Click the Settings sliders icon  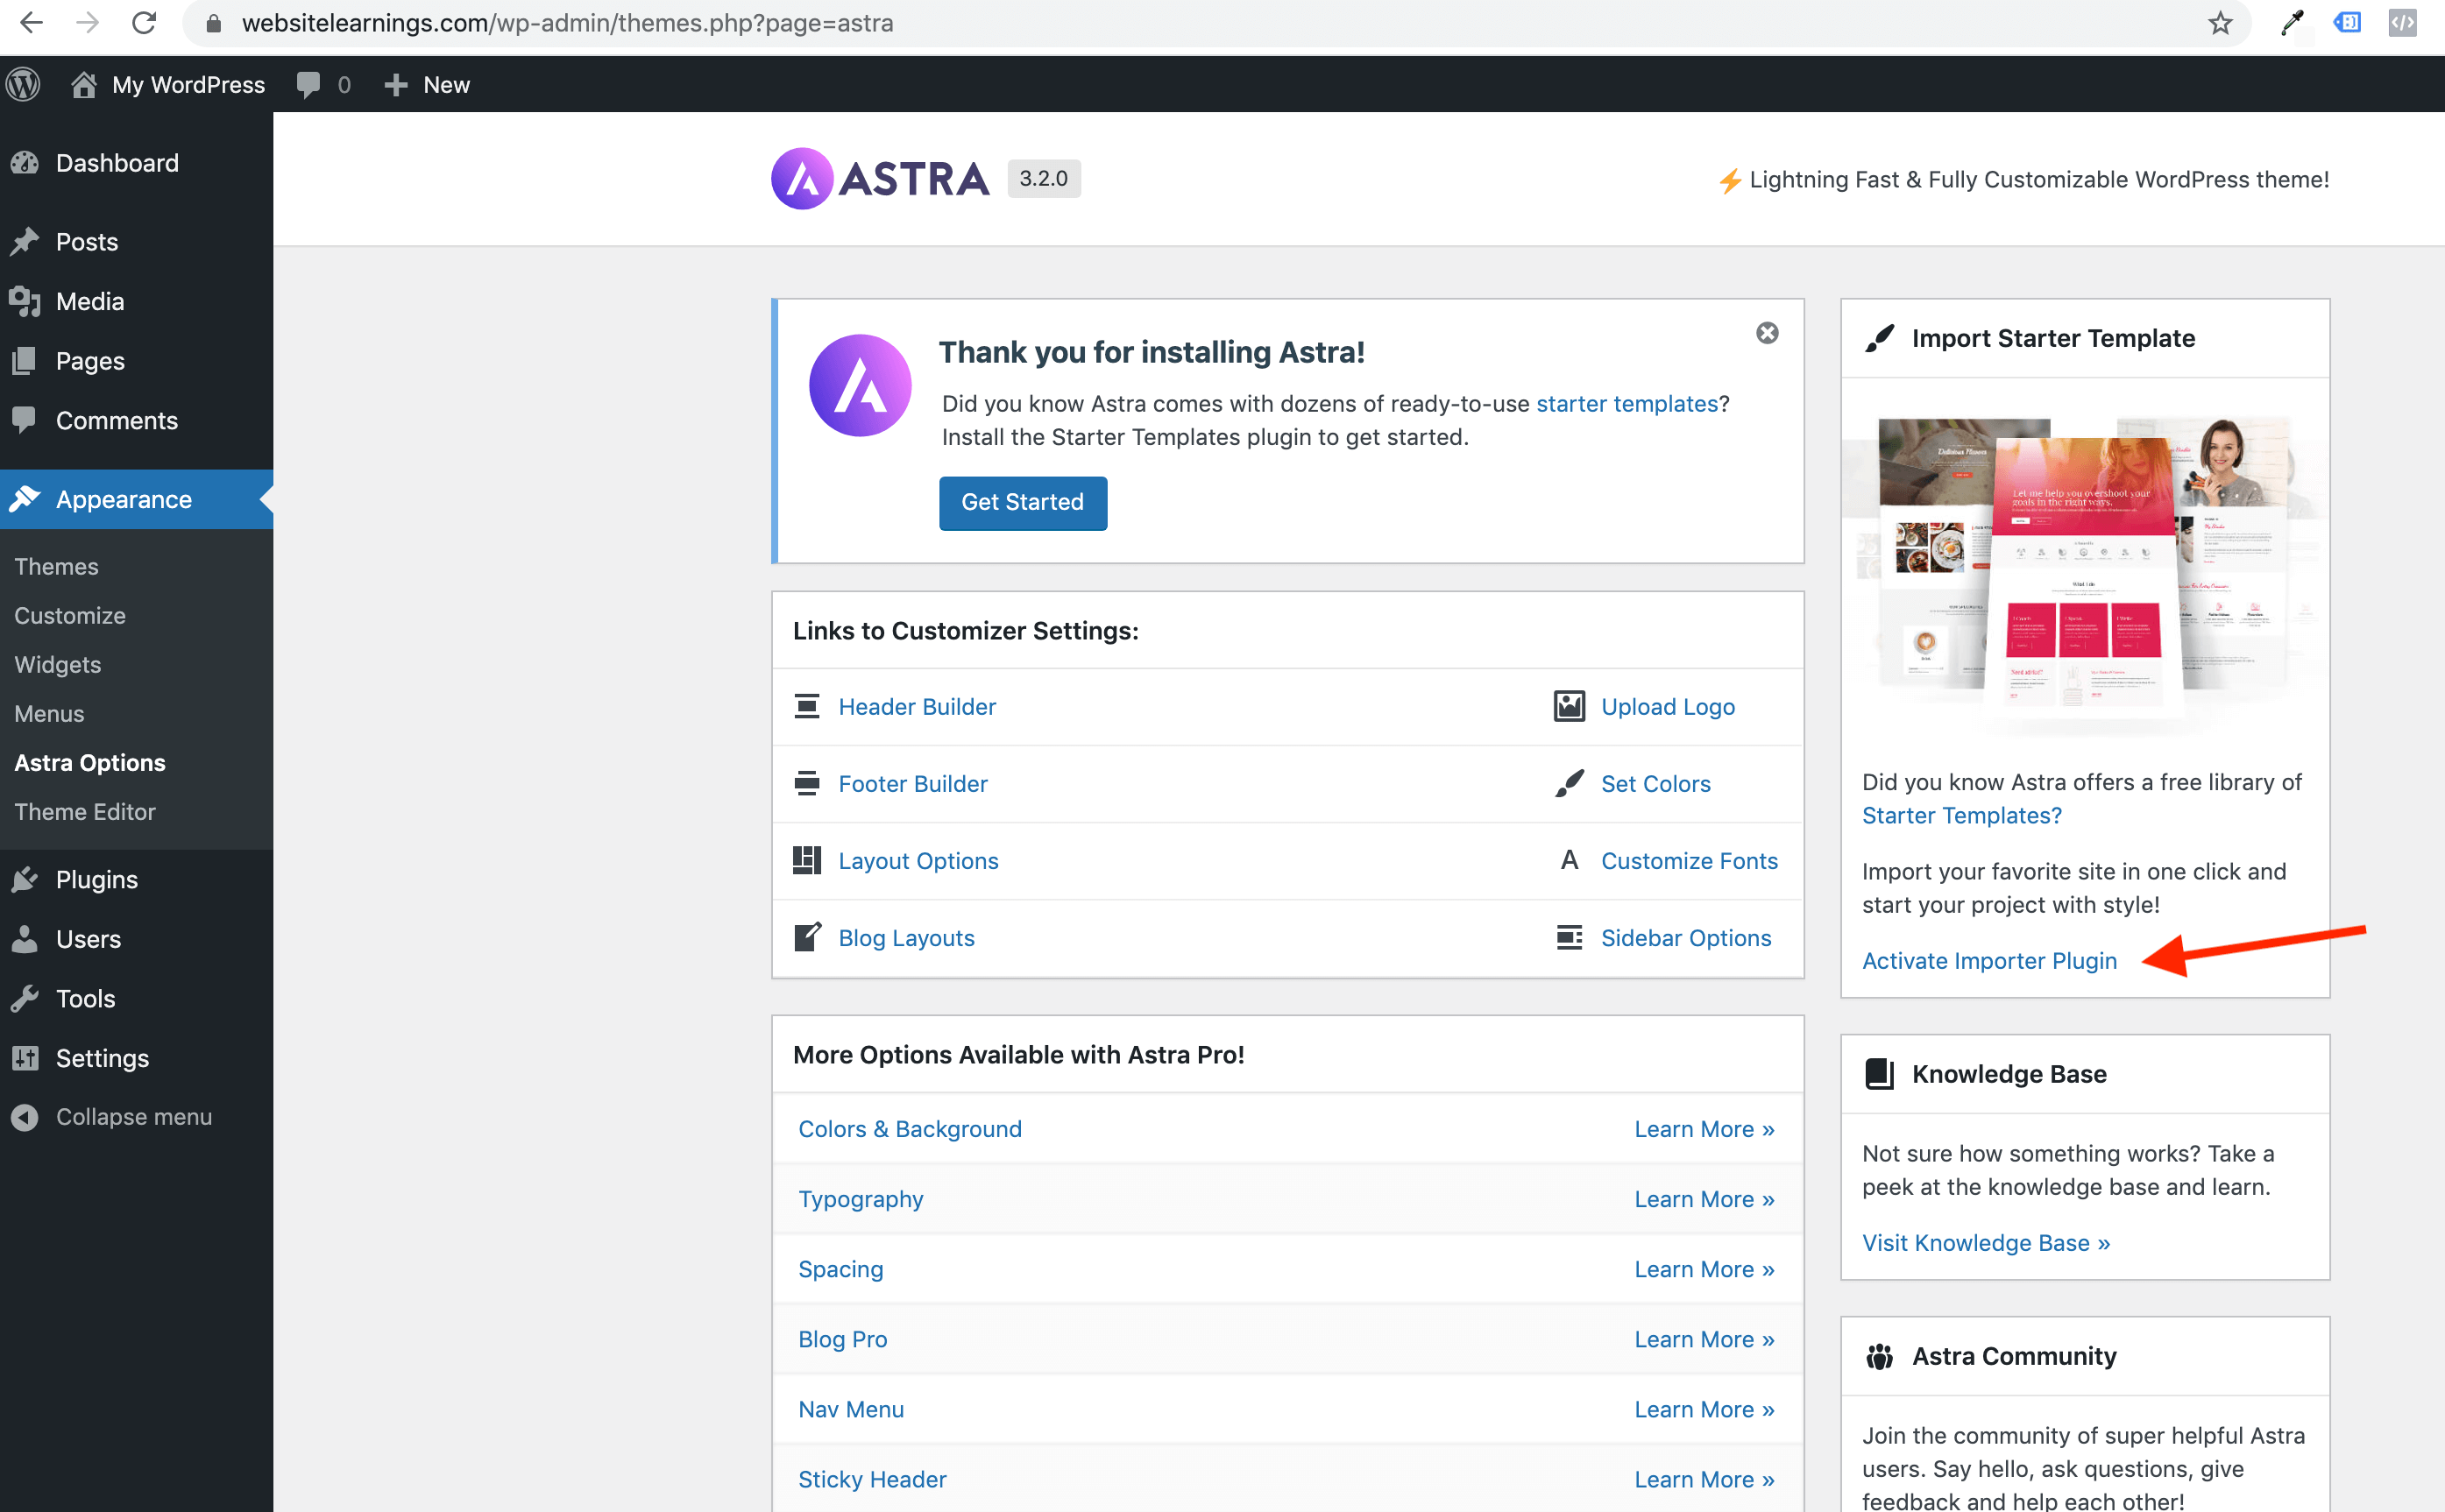25,1058
